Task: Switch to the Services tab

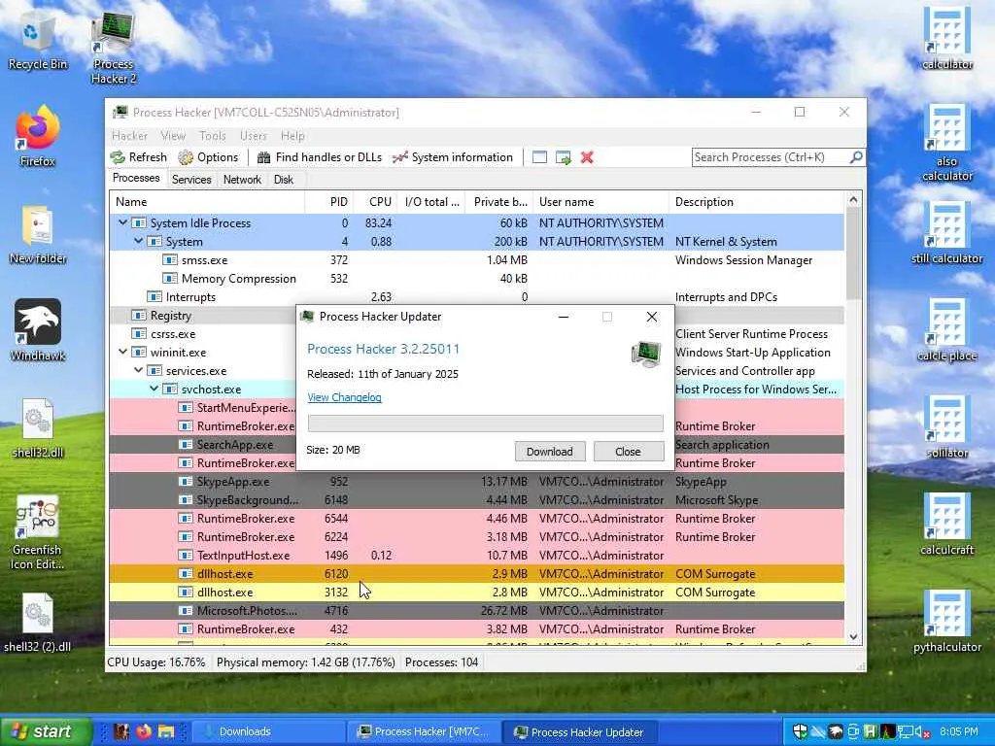Action: (191, 180)
